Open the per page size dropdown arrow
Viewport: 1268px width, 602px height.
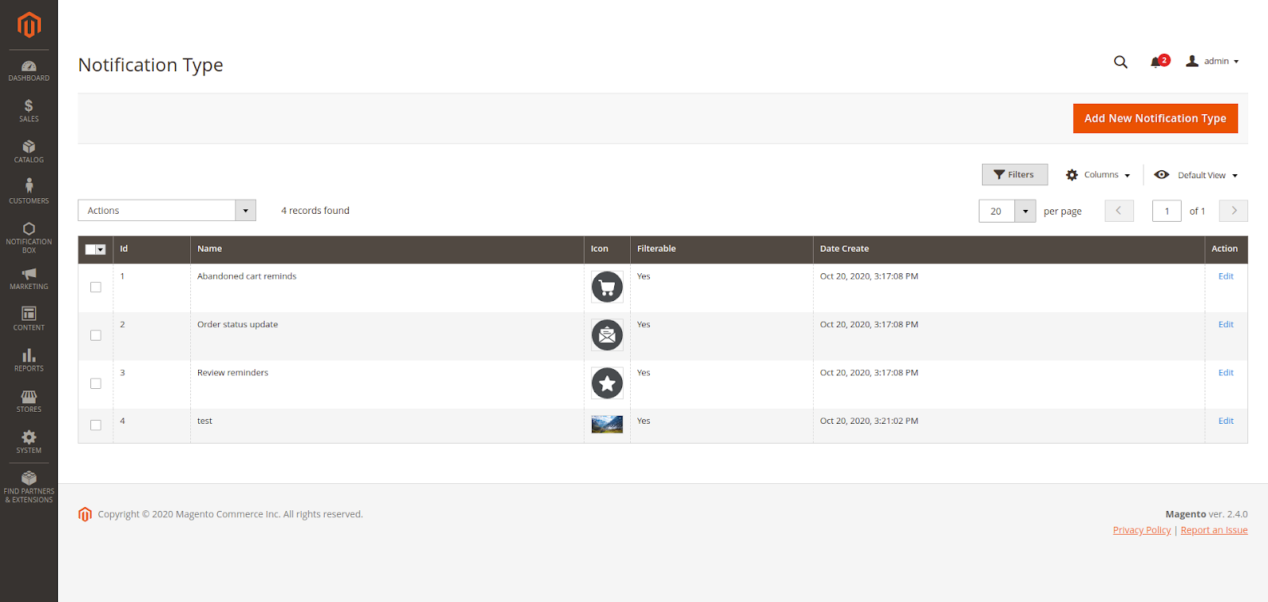pyautogui.click(x=1025, y=211)
